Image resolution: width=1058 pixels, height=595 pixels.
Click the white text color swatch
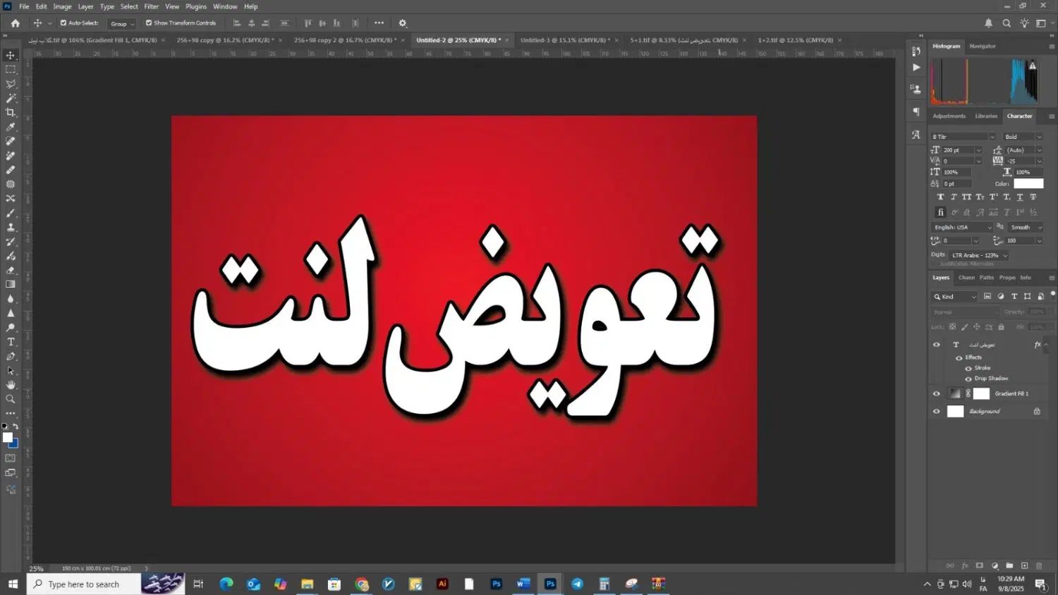pyautogui.click(x=1028, y=183)
